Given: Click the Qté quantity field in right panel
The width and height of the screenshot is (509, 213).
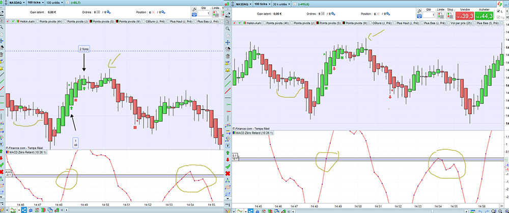Looking at the screenshot, I should [x=429, y=15].
